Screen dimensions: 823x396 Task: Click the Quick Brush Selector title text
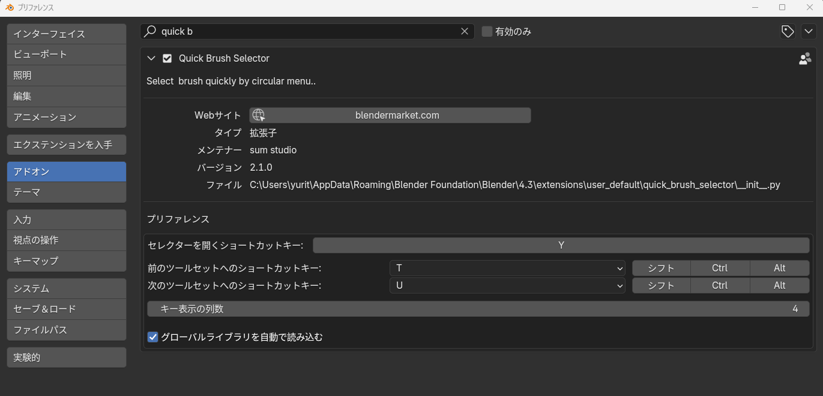pos(224,58)
